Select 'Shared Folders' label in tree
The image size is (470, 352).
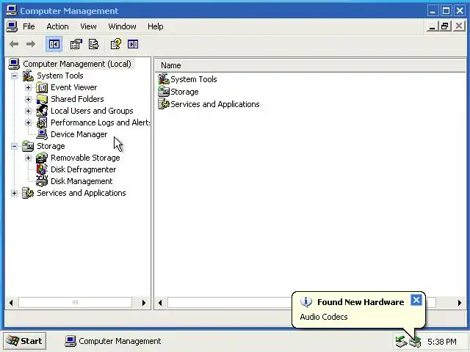pos(77,99)
